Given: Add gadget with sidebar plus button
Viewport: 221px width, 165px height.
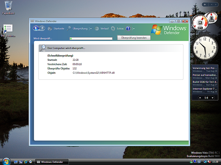Looking at the screenshot, I should [x=205, y=4].
